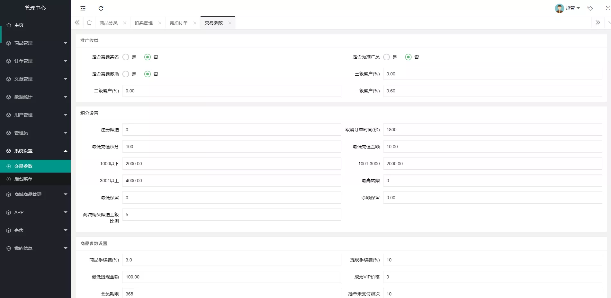Click the 一级客户(%) input field
Viewport: 611px width, 298px height.
tap(492, 91)
